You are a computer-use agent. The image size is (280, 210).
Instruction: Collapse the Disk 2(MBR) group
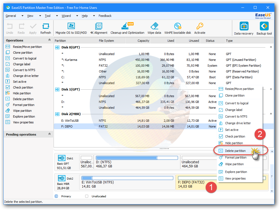click(x=271, y=114)
